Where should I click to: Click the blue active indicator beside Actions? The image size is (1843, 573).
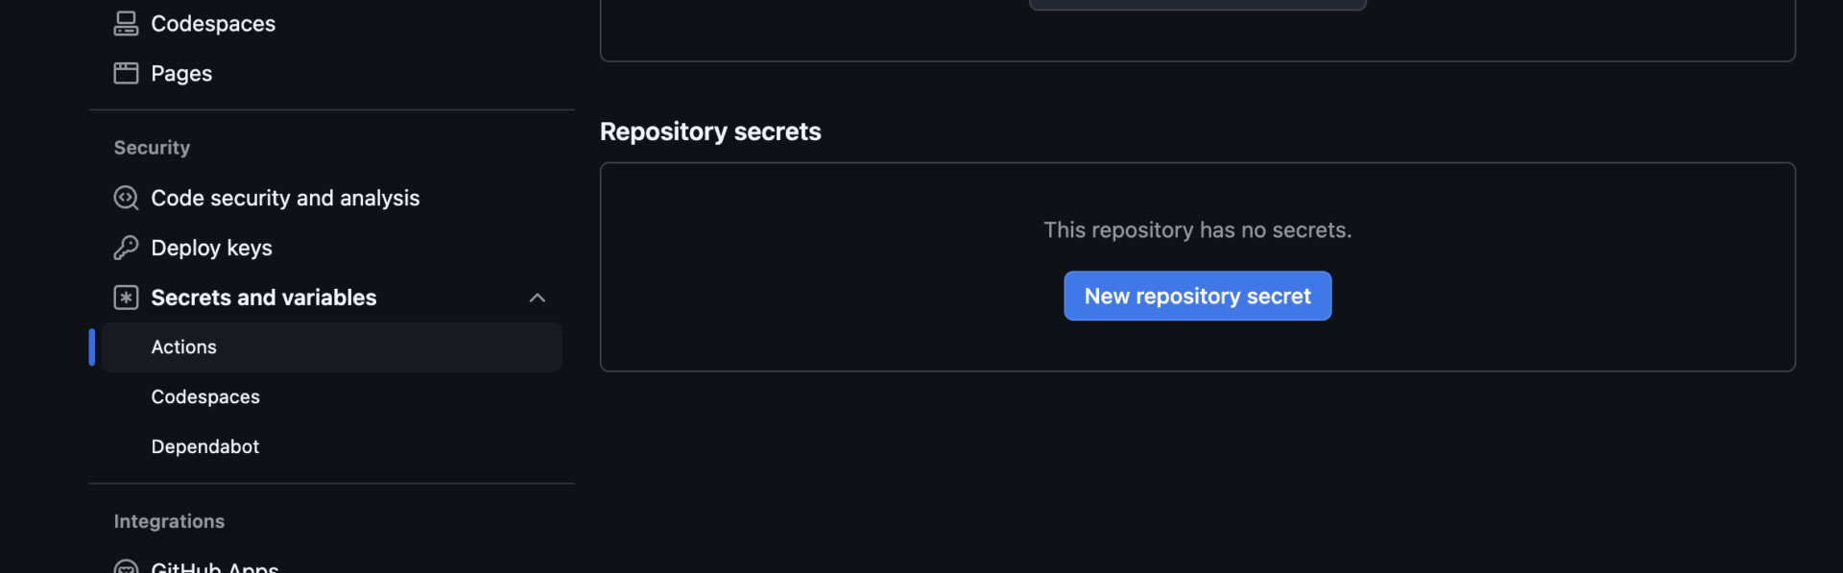point(90,346)
